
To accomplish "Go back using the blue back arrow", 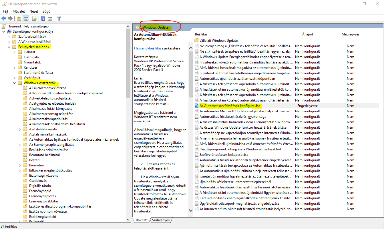I will click(4, 19).
